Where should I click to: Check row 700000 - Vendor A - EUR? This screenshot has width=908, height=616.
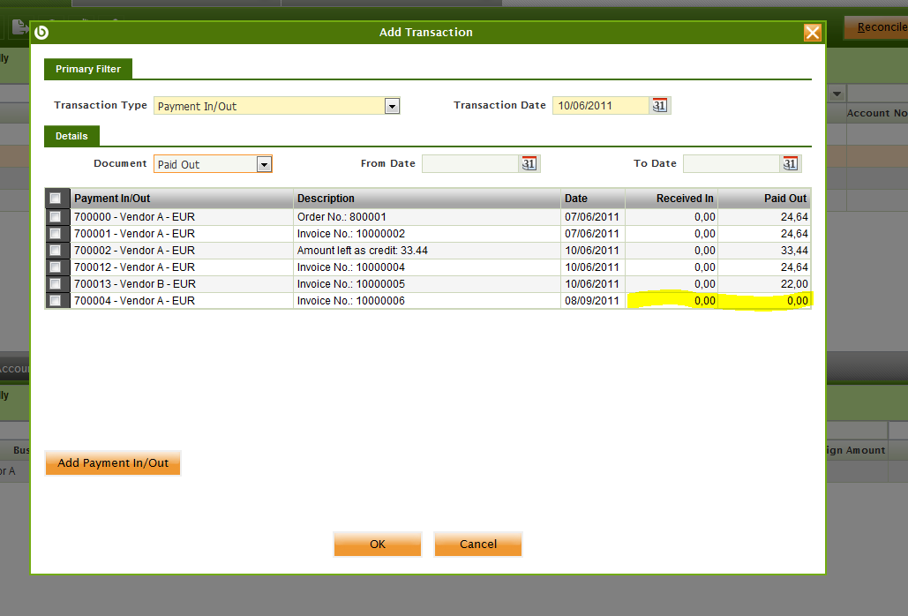[56, 216]
